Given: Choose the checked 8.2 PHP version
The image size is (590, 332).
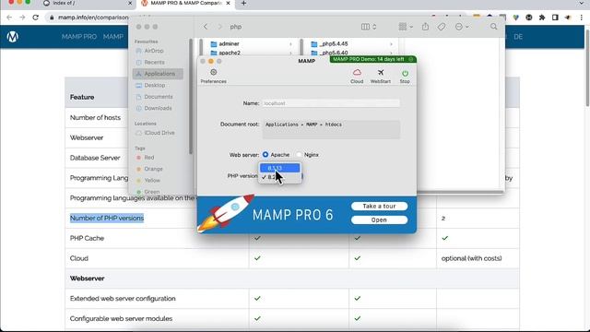Looking at the screenshot, I should point(280,177).
